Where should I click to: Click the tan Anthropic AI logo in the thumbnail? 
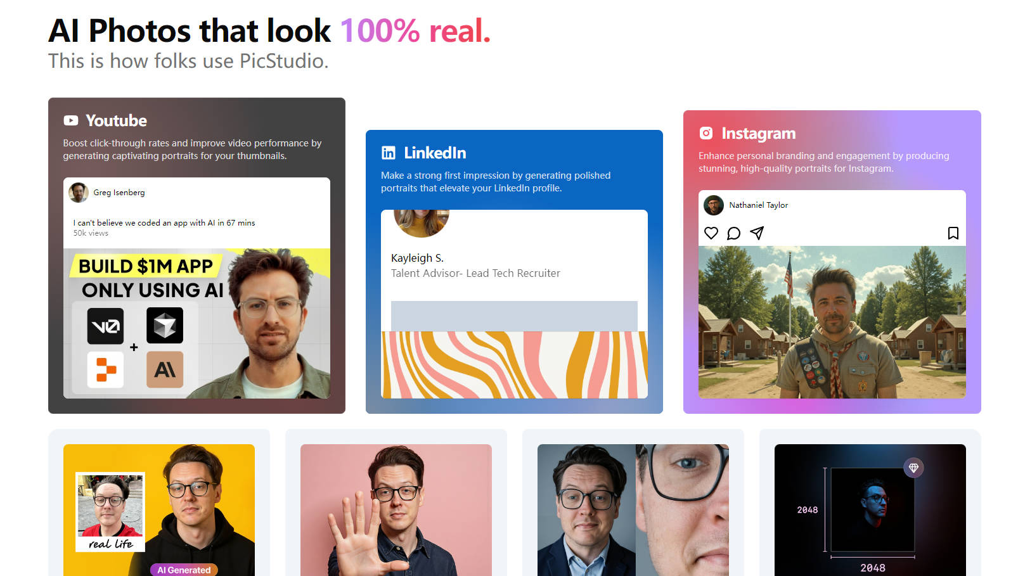click(x=165, y=369)
